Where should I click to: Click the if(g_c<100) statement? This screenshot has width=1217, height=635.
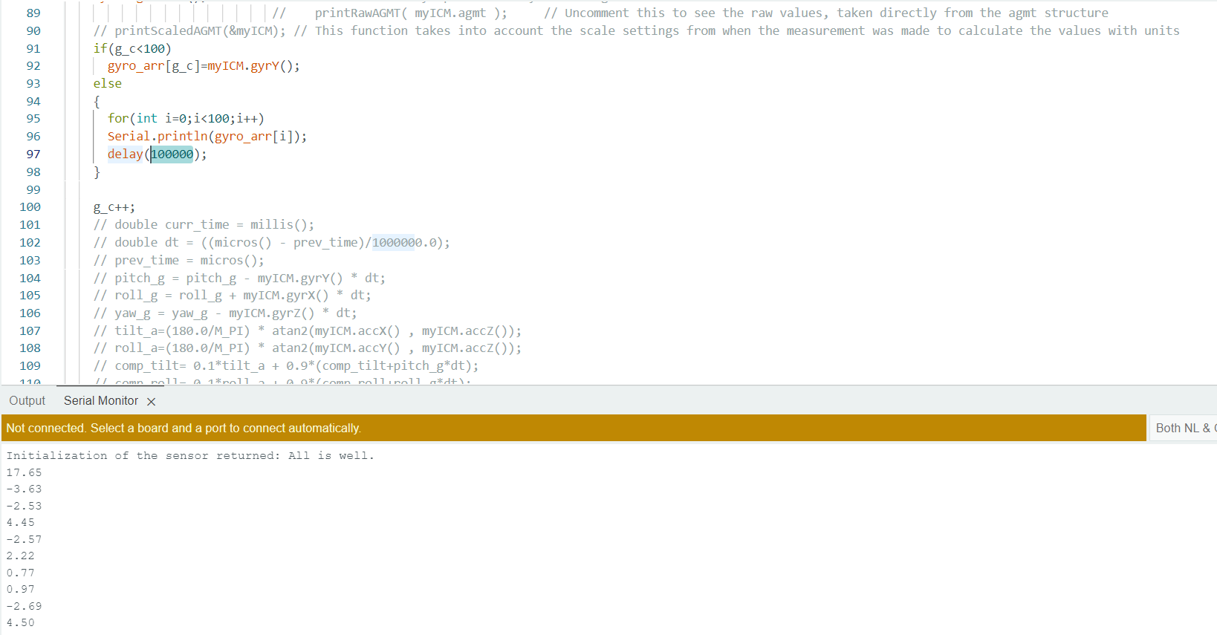pyautogui.click(x=132, y=49)
